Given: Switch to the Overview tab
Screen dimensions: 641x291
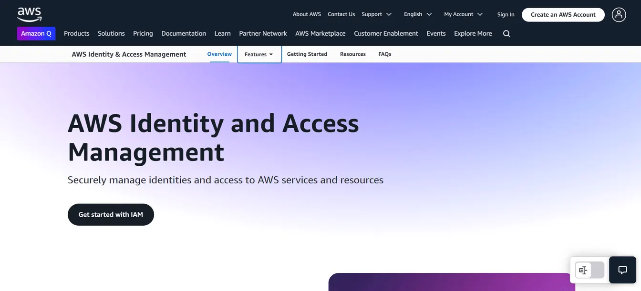Looking at the screenshot, I should tap(219, 54).
